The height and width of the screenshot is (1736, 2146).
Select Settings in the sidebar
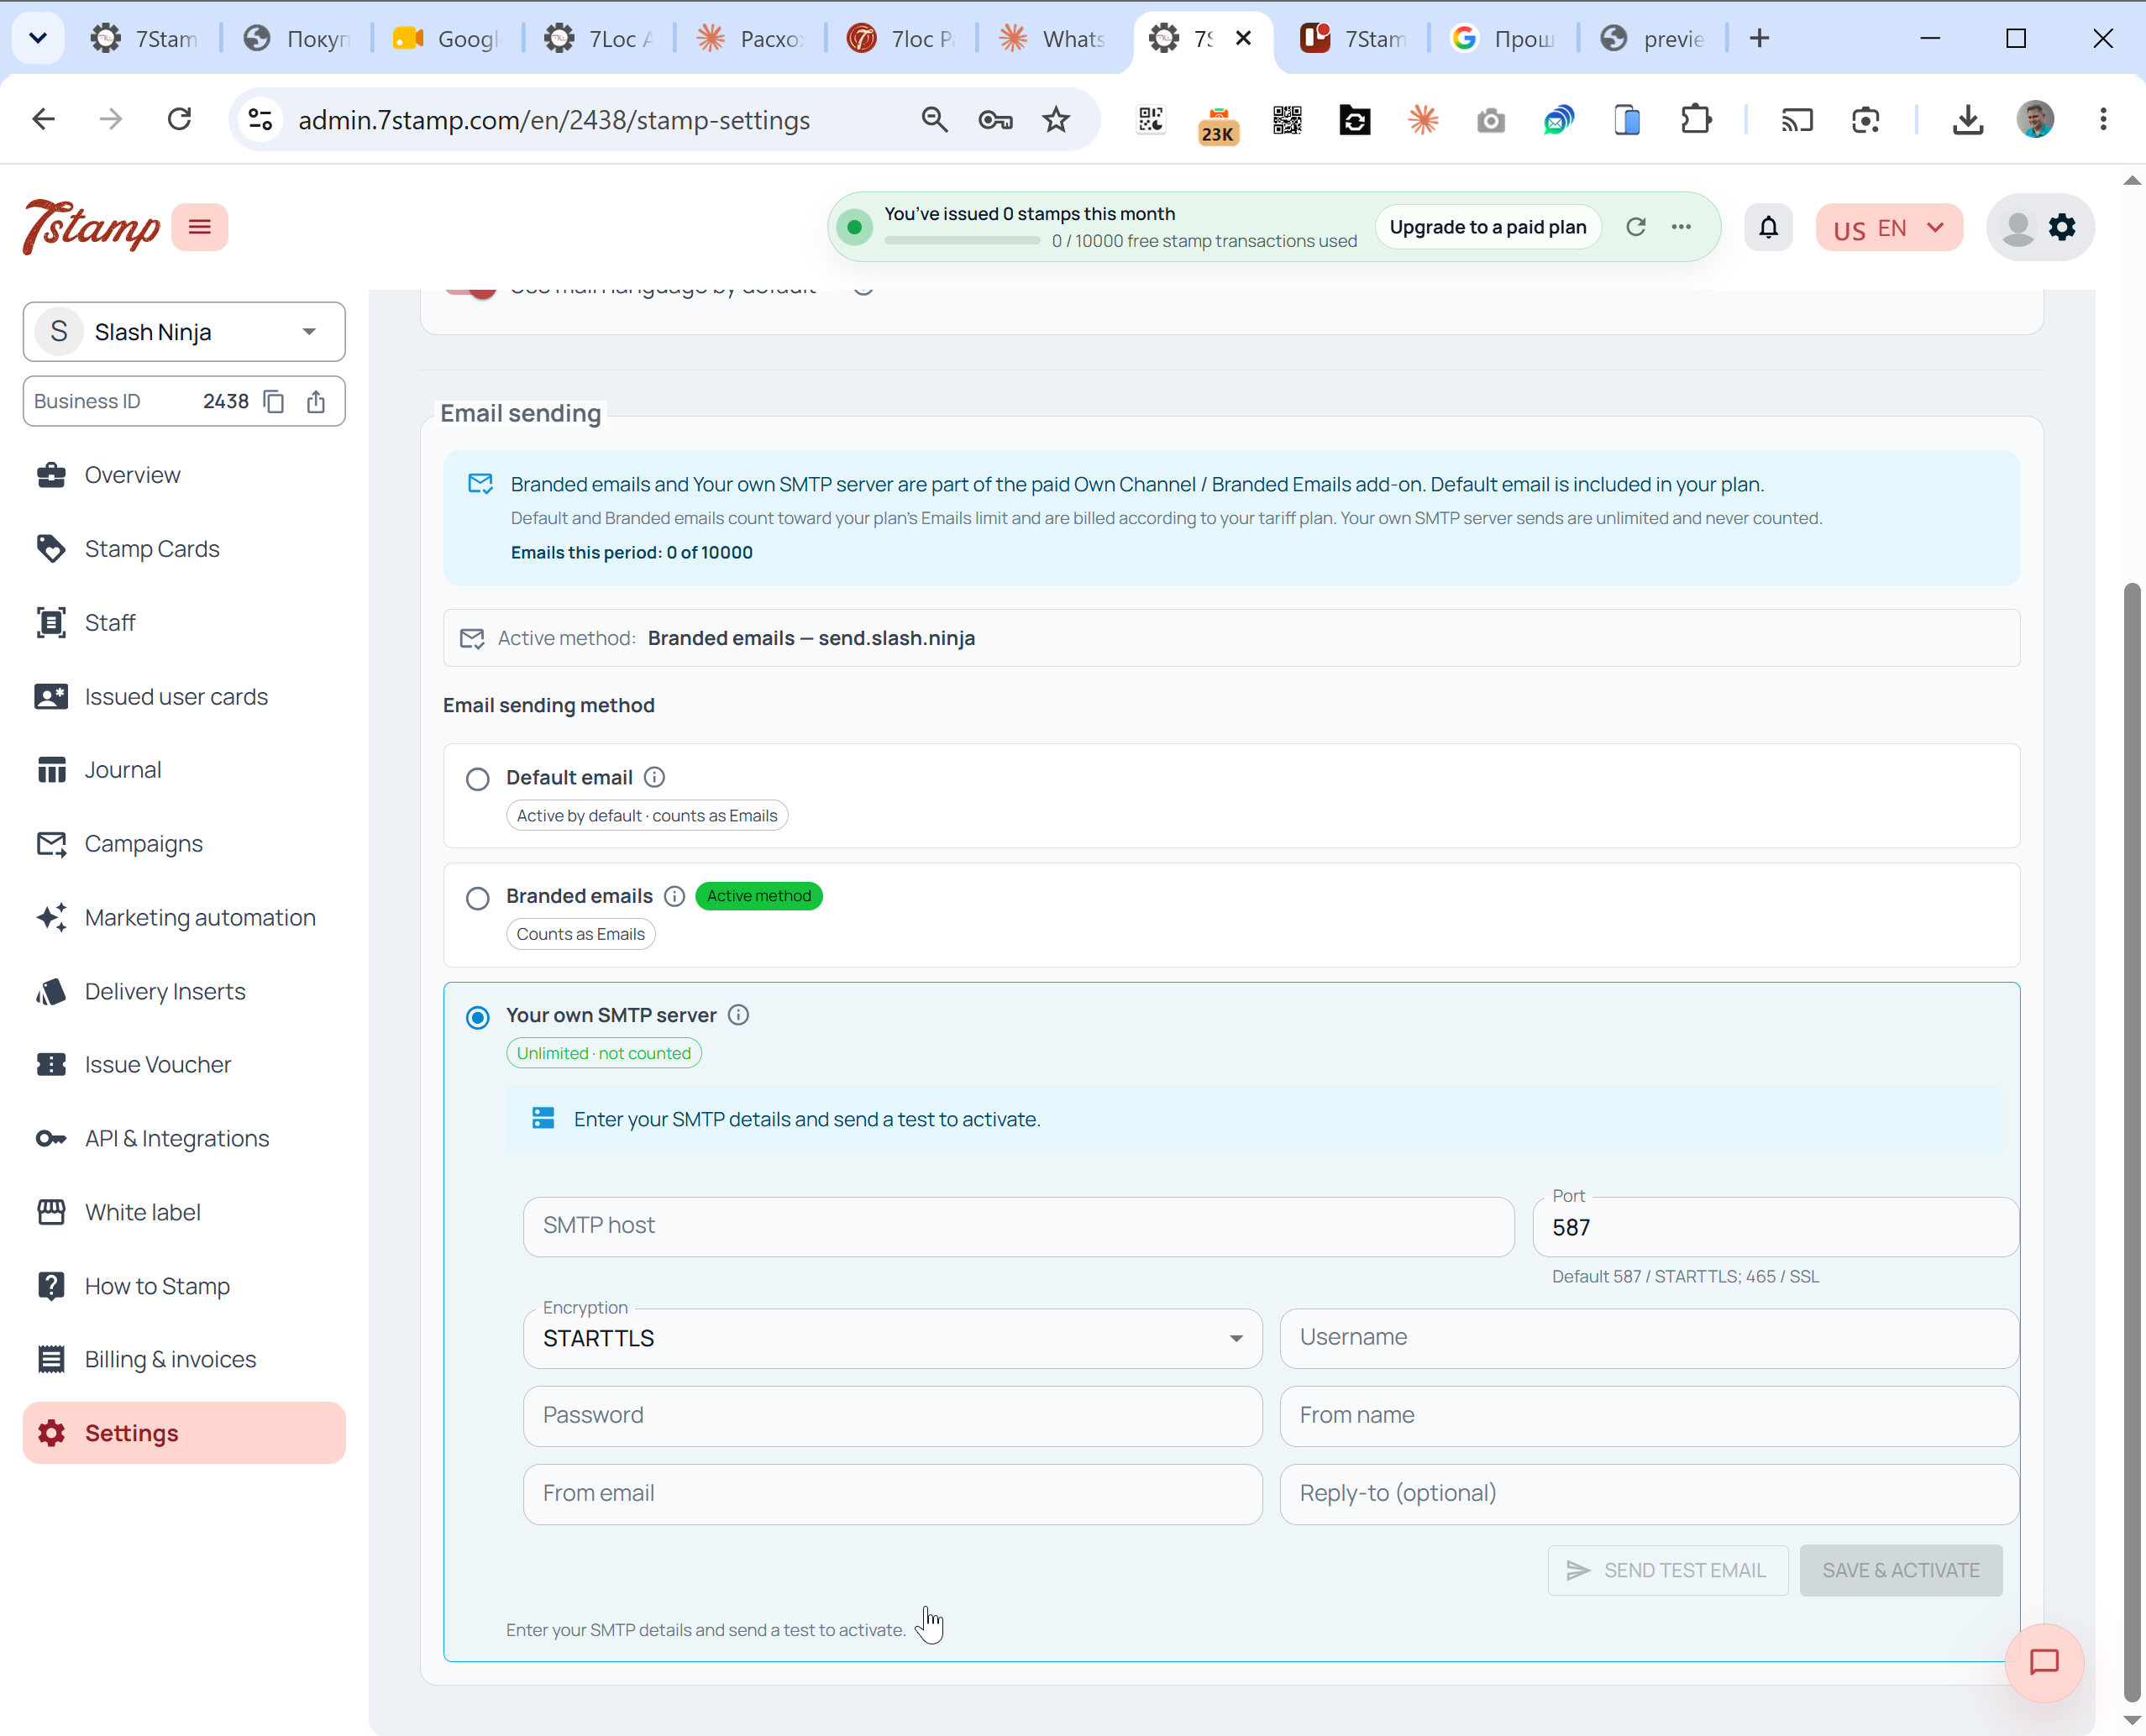(184, 1433)
